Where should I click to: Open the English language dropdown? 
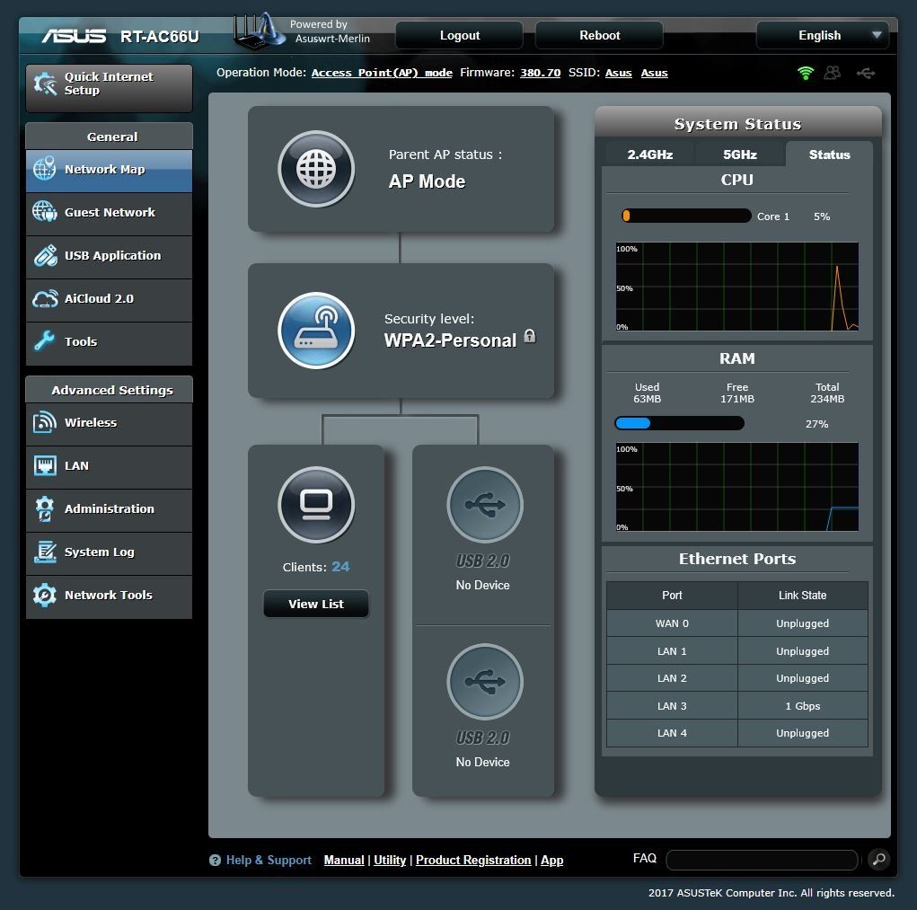[x=823, y=36]
